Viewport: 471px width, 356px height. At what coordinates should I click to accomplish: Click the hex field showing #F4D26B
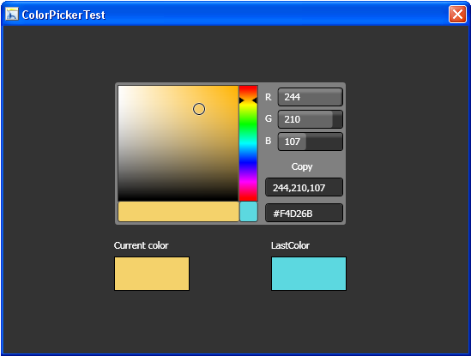click(x=304, y=214)
